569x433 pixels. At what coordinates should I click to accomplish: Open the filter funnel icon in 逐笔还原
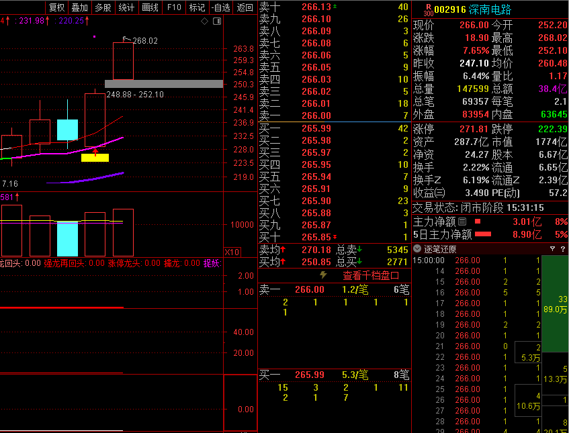553,248
